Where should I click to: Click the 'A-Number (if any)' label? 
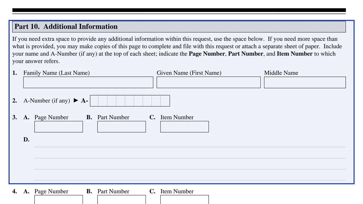(47, 101)
